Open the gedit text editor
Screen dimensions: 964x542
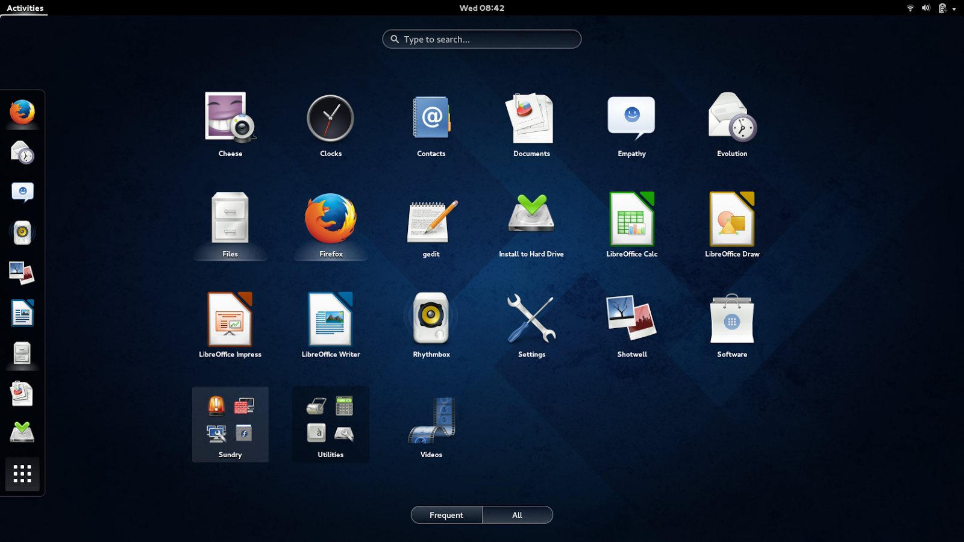(430, 219)
